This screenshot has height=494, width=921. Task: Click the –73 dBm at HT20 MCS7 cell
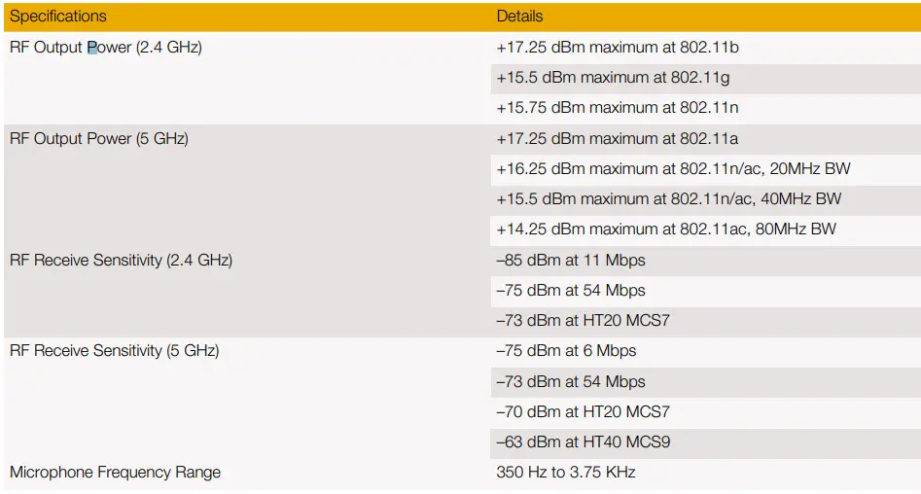583,320
